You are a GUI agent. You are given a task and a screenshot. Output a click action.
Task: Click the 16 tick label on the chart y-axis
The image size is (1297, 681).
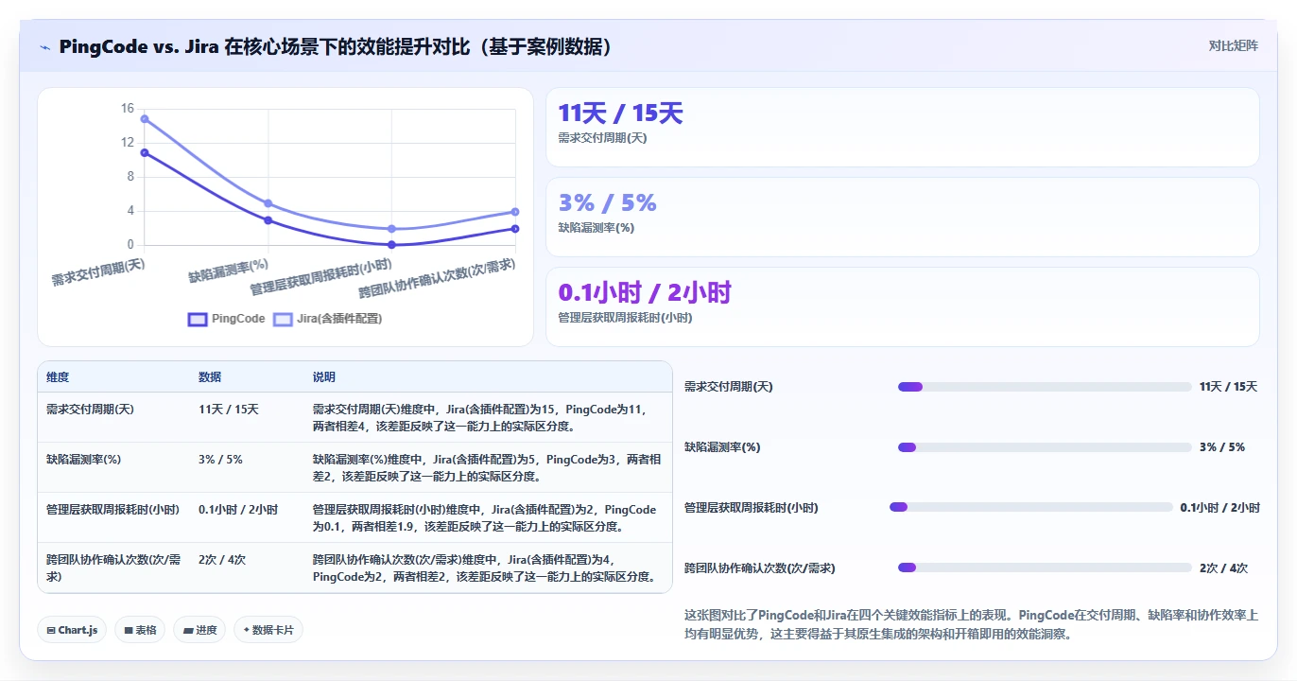click(x=128, y=109)
